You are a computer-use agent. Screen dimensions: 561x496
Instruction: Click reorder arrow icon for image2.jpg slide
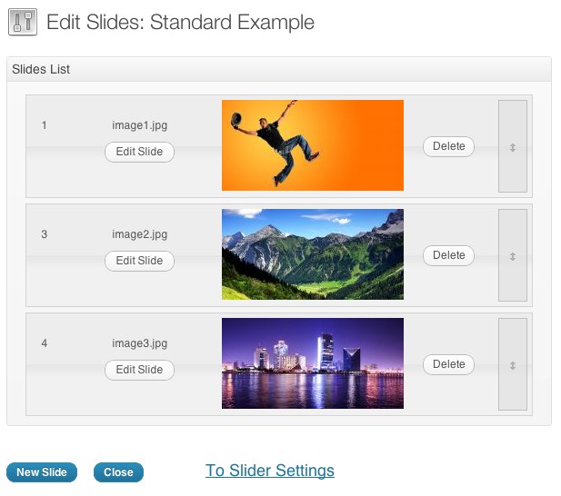(512, 256)
